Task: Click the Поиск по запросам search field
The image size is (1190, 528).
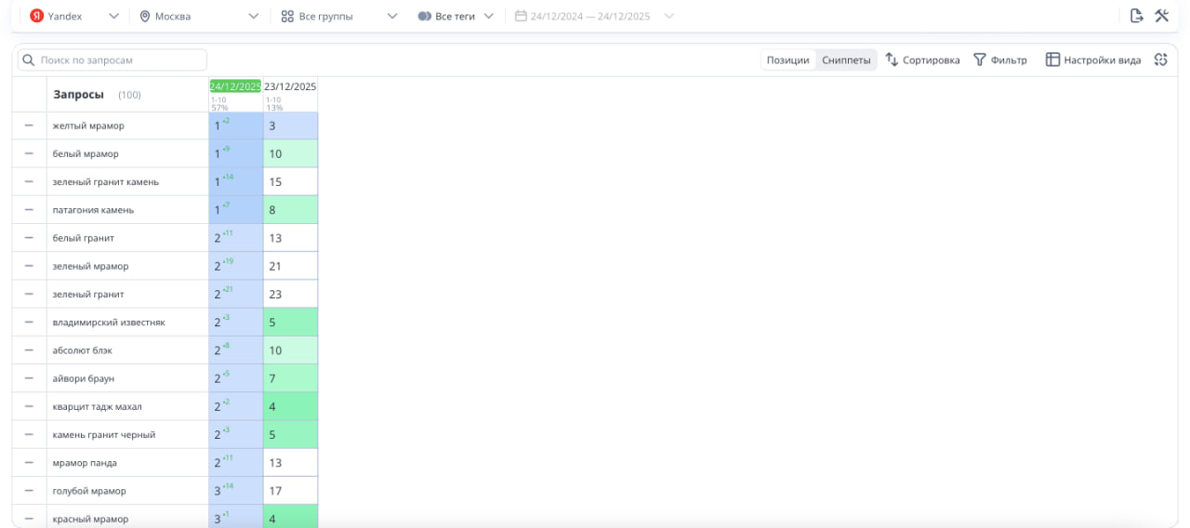Action: pos(112,59)
